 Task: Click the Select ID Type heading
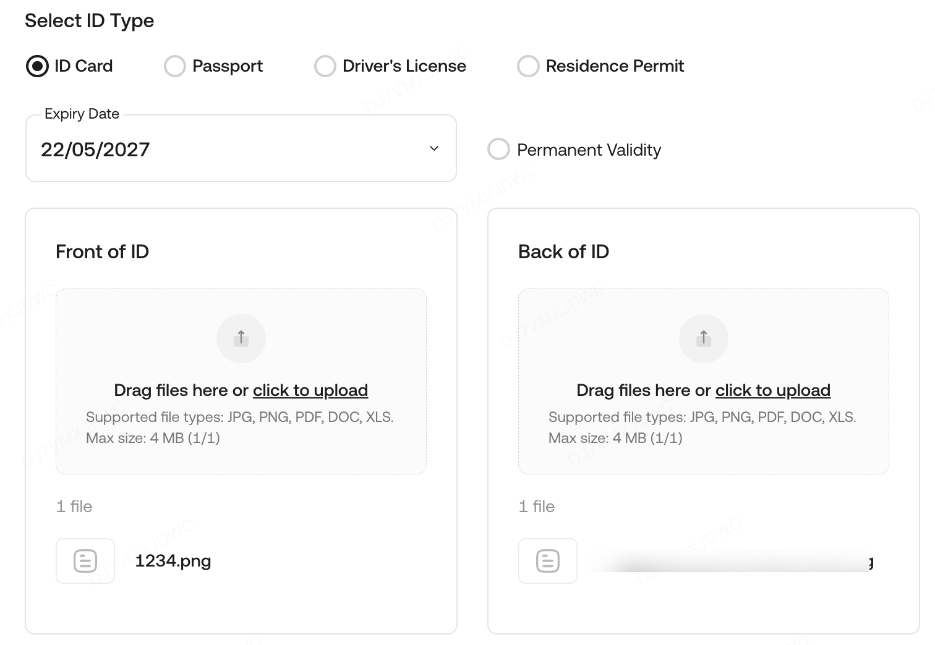pyautogui.click(x=89, y=20)
